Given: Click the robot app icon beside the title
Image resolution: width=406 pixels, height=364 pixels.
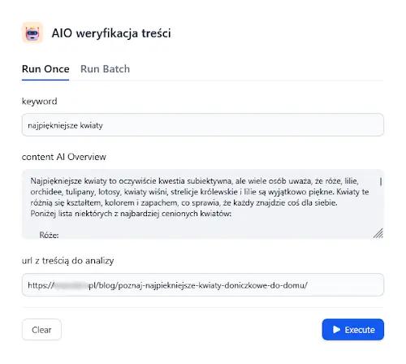Looking at the screenshot, I should (32, 32).
